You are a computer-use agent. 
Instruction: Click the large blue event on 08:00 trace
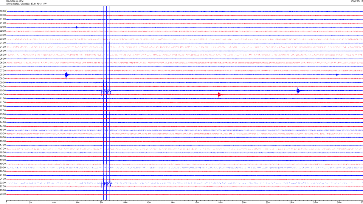pyautogui.click(x=67, y=75)
